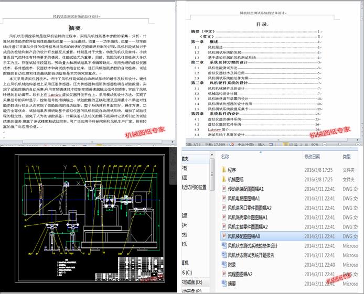
Task: Select DWG icon of 流程图图幅A2
Action: coord(224,274)
